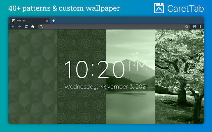Screen dimensions: 212x132
Task: Select the geometric cube pattern wallpaper
Action: [33, 77]
